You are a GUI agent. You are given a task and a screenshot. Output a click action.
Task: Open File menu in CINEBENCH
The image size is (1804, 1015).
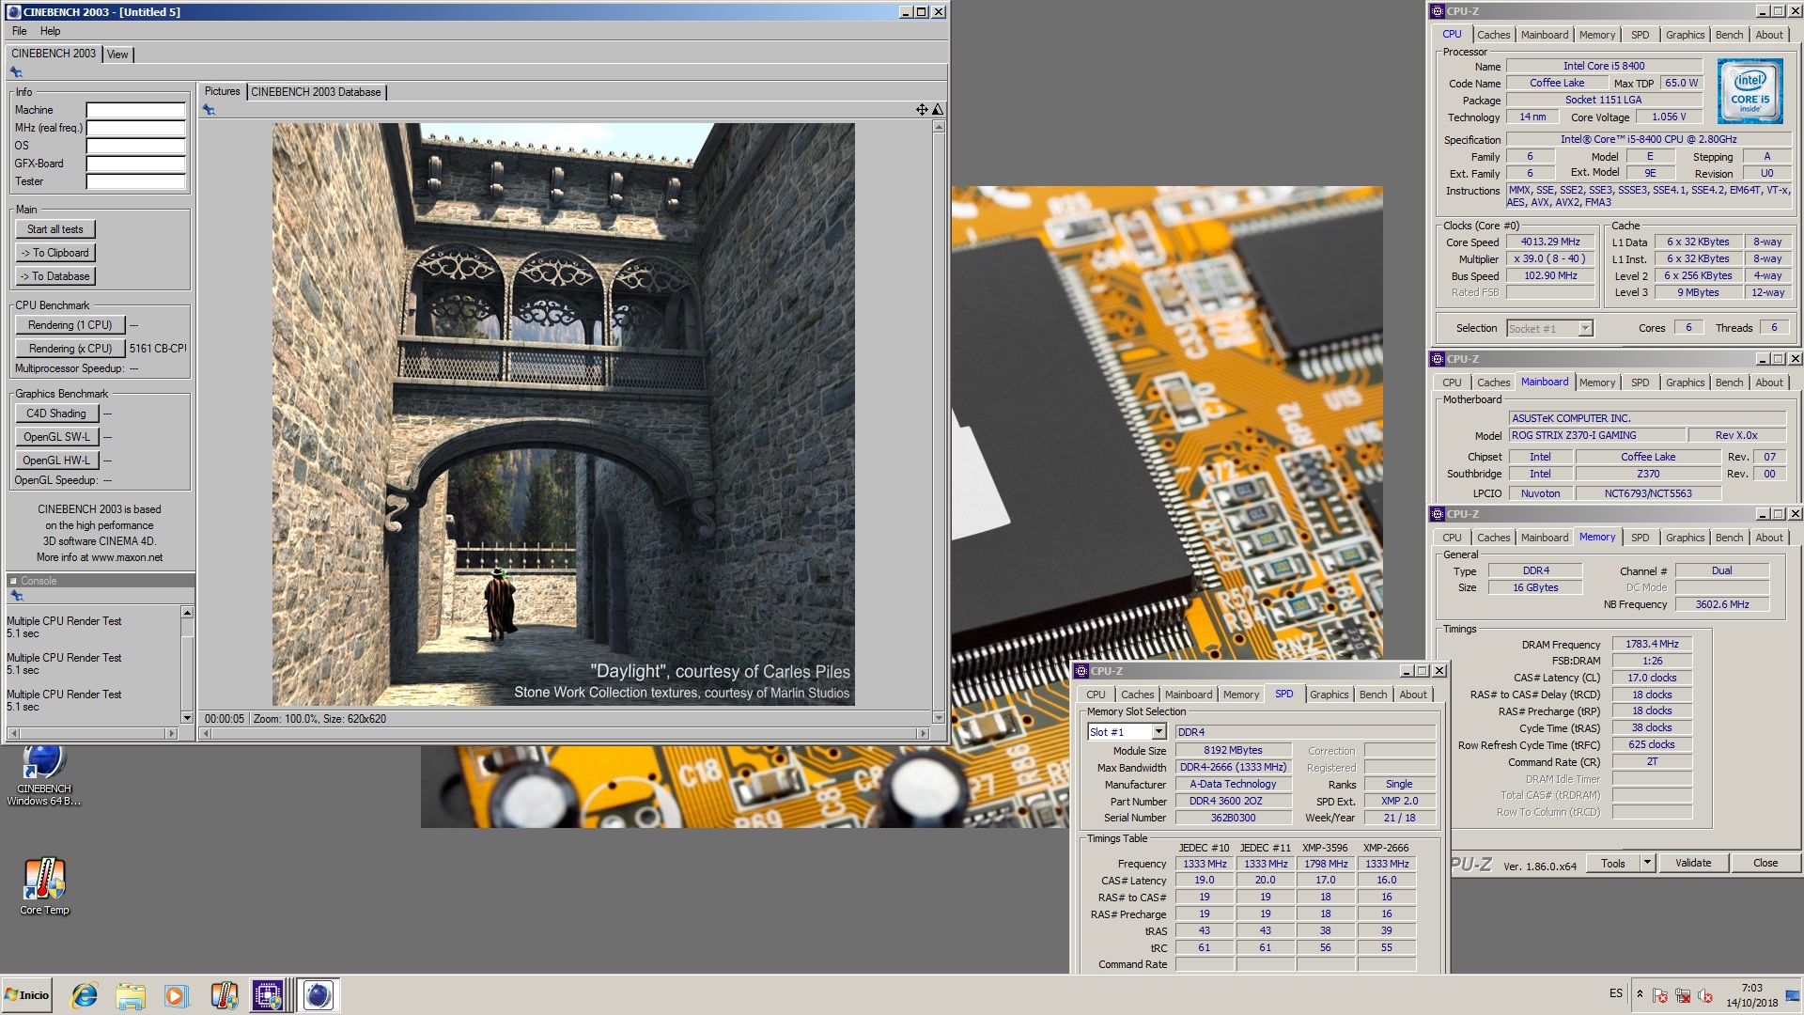(19, 31)
